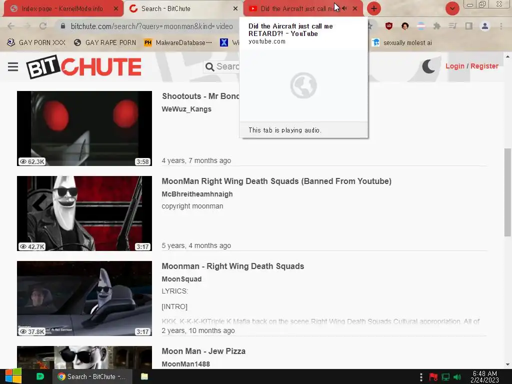Click the padlock site info icon
Screen dimensions: 512x384
[63, 26]
